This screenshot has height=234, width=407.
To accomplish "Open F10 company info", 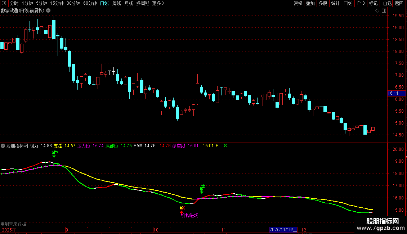I will pyautogui.click(x=361, y=3).
